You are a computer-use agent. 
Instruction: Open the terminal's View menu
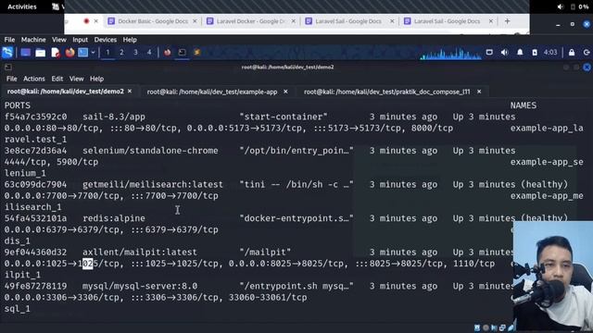click(x=76, y=79)
